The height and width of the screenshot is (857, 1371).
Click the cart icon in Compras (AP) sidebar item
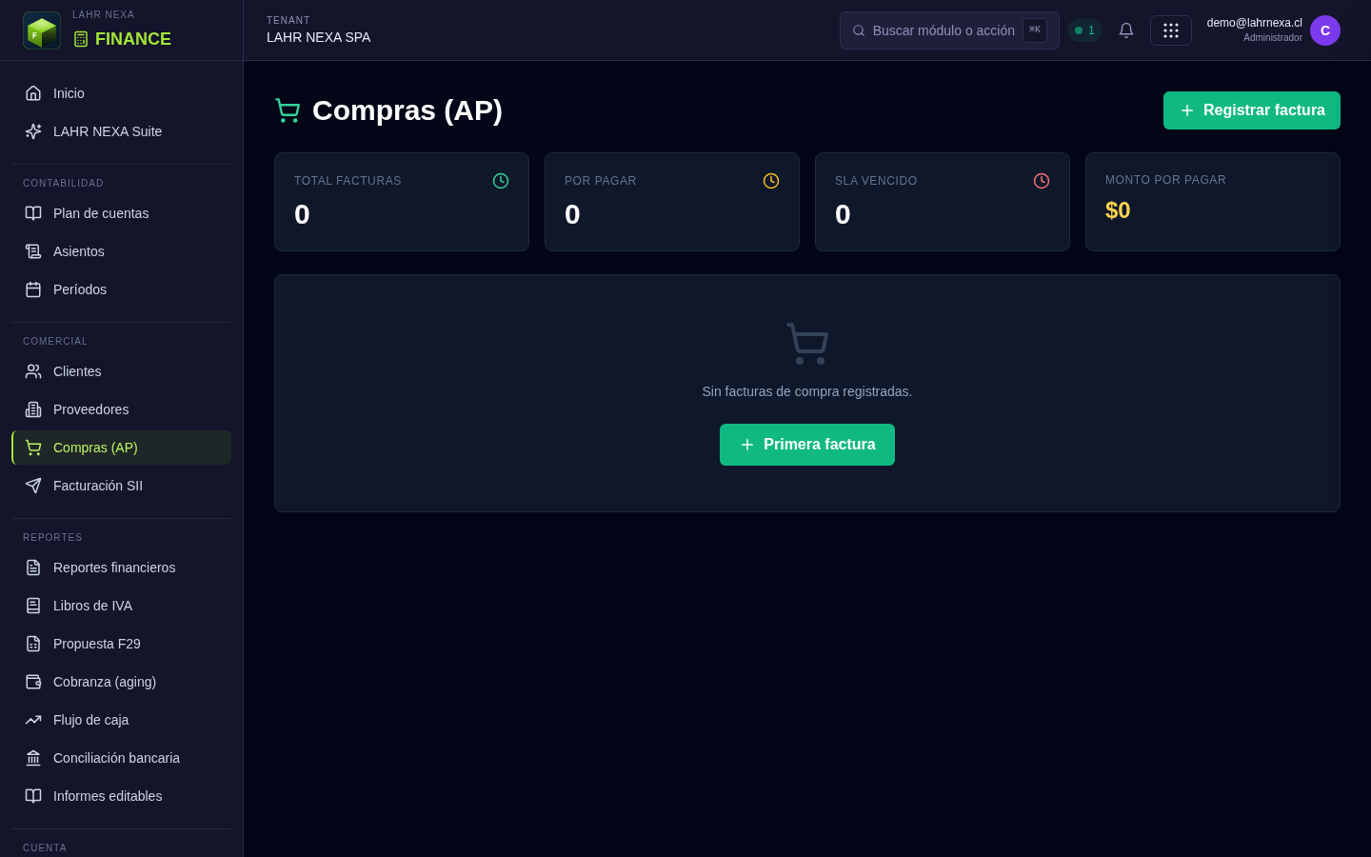[x=33, y=448]
